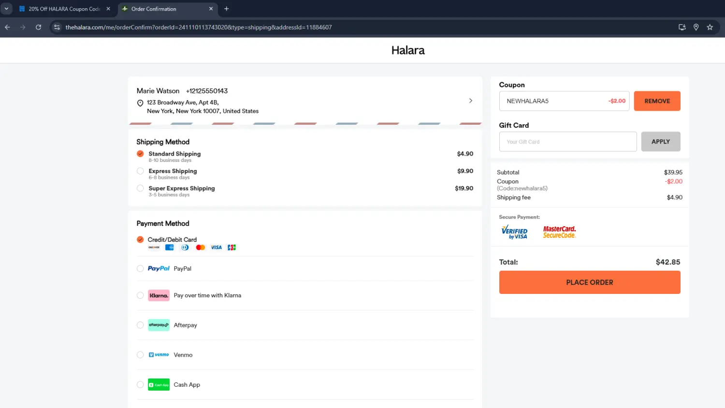This screenshot has width=725, height=408.
Task: Click the Klarna logo icon
Action: [x=159, y=295]
